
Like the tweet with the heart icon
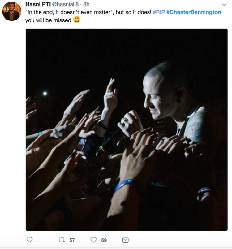pyautogui.click(x=93, y=240)
